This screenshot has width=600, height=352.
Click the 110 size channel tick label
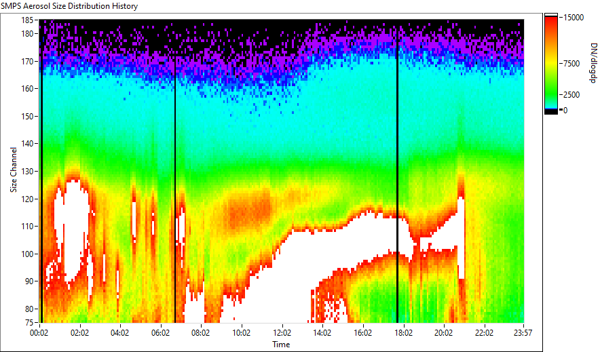[26, 227]
